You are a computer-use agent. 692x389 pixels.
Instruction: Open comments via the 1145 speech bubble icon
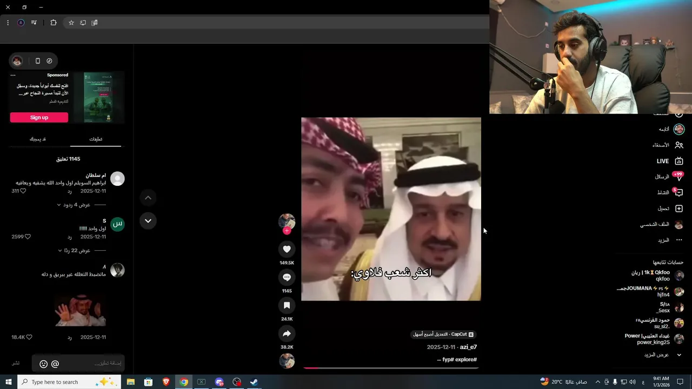tap(287, 277)
